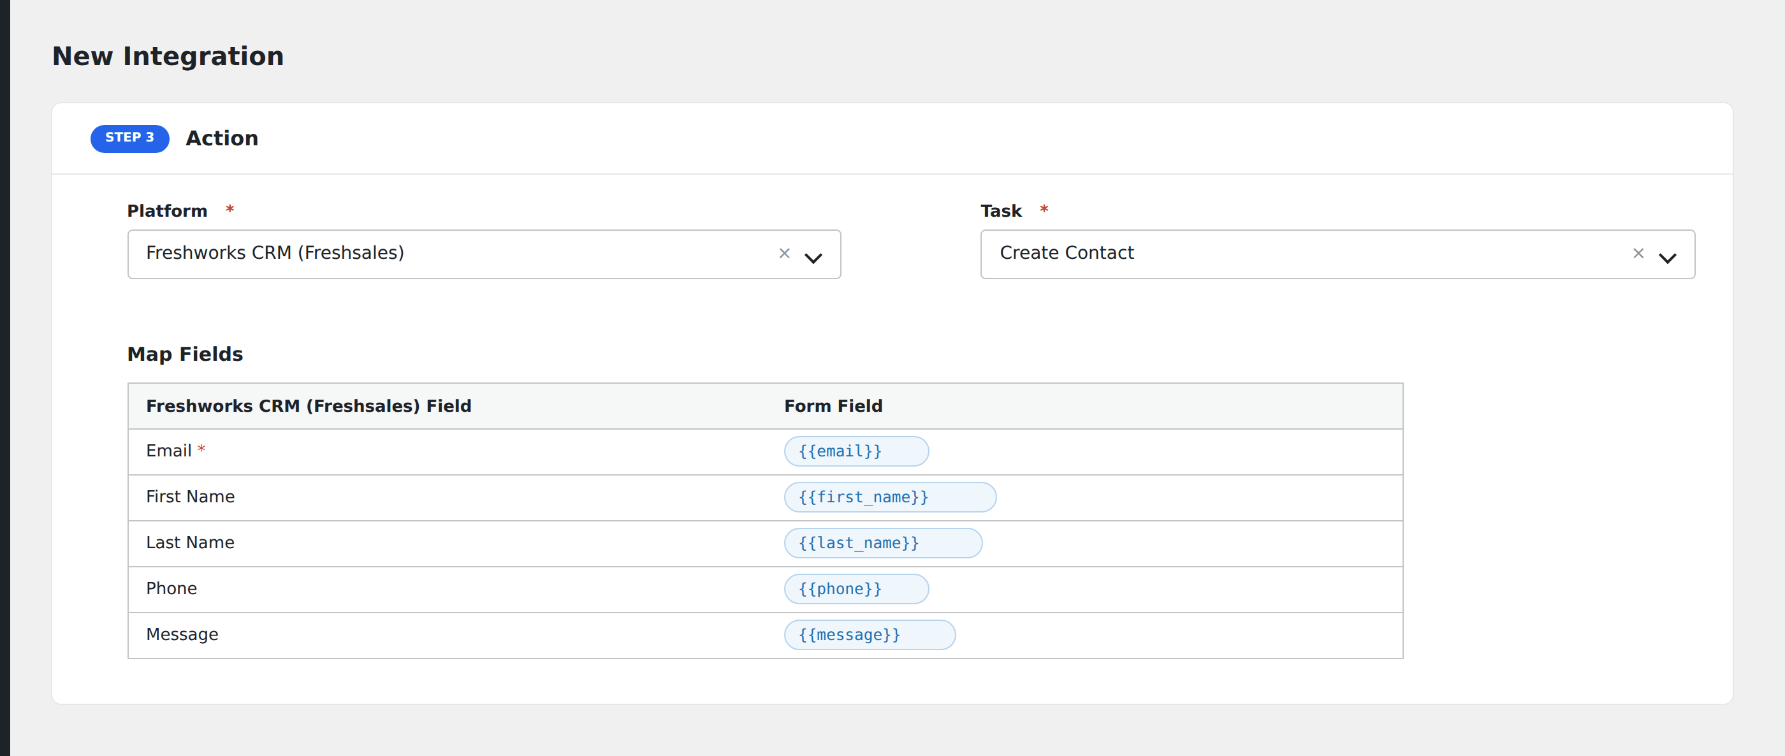Open the Freshworks CRM (Freshsales) platform combo box
The height and width of the screenshot is (756, 1785).
[x=484, y=254]
